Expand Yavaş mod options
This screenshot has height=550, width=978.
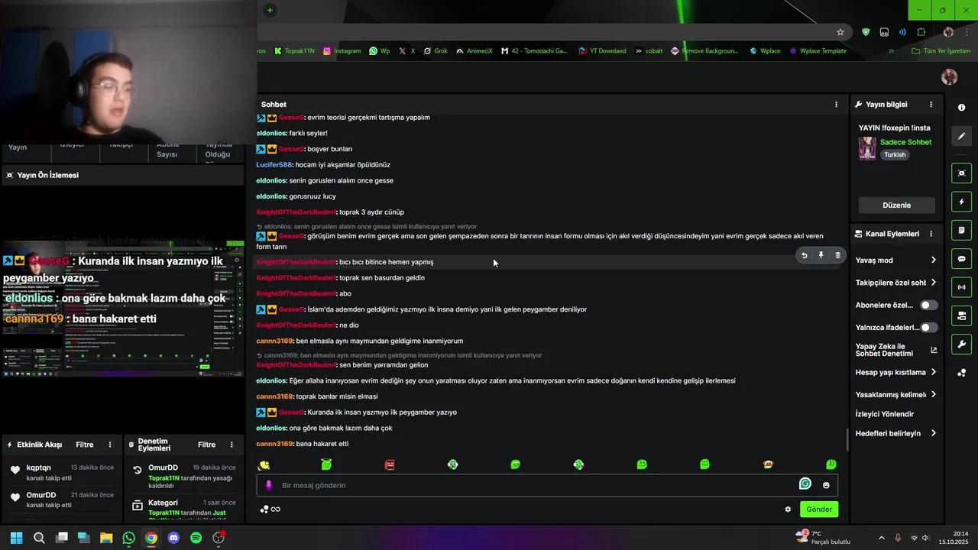933,260
